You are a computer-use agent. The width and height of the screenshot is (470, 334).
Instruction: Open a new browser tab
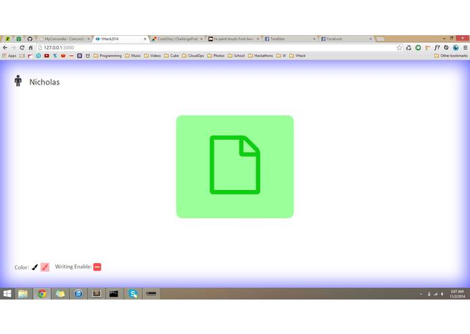tap(380, 39)
